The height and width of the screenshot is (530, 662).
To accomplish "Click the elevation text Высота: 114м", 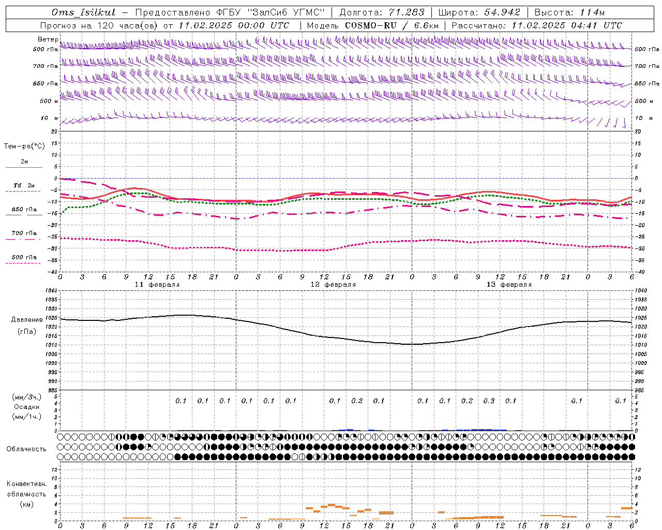I will click(569, 12).
